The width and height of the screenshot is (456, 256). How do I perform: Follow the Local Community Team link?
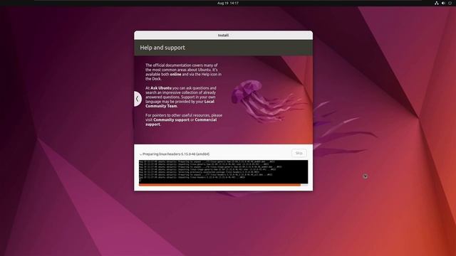(x=180, y=104)
